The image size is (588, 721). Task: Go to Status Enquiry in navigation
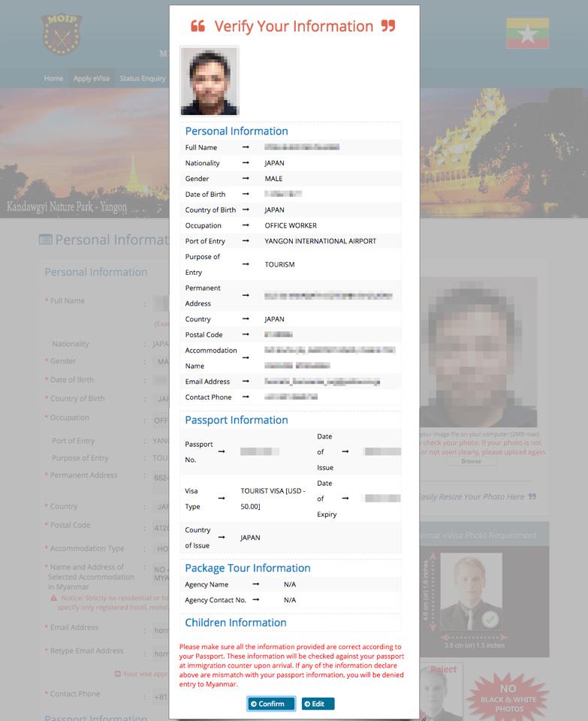(143, 79)
